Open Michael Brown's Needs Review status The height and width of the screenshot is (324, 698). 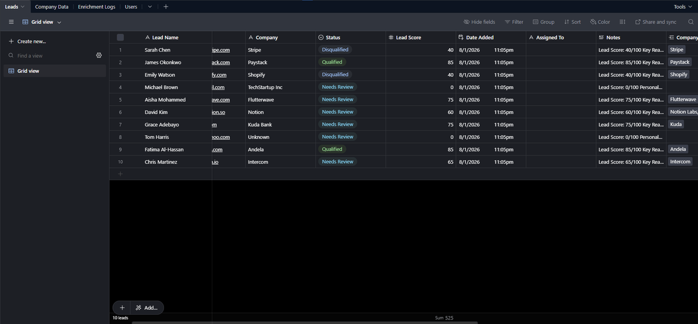337,87
